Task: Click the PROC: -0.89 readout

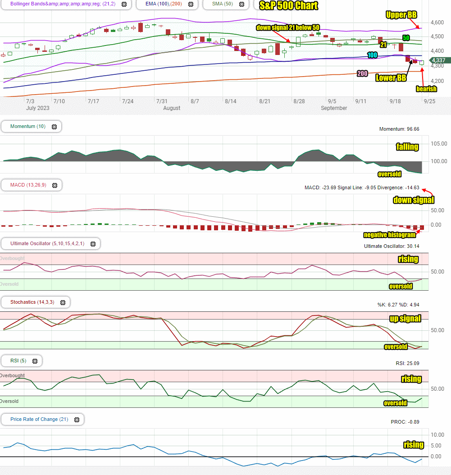Action: point(405,422)
